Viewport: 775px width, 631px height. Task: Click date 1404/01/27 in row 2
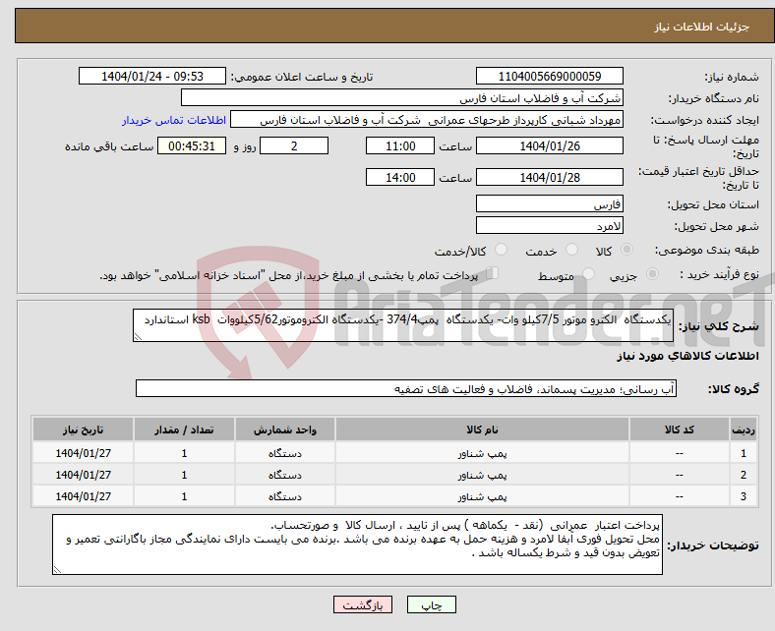tap(83, 475)
